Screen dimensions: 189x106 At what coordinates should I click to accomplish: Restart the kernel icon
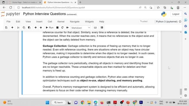[62, 27]
